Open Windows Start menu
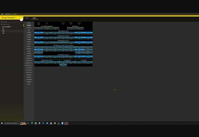 pos(2,123)
